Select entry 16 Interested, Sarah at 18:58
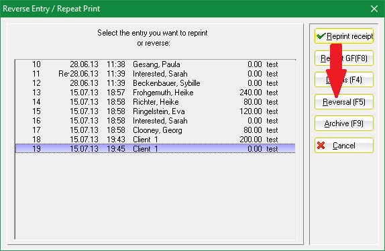Image resolution: width=385 pixels, height=251 pixels. pos(155,121)
